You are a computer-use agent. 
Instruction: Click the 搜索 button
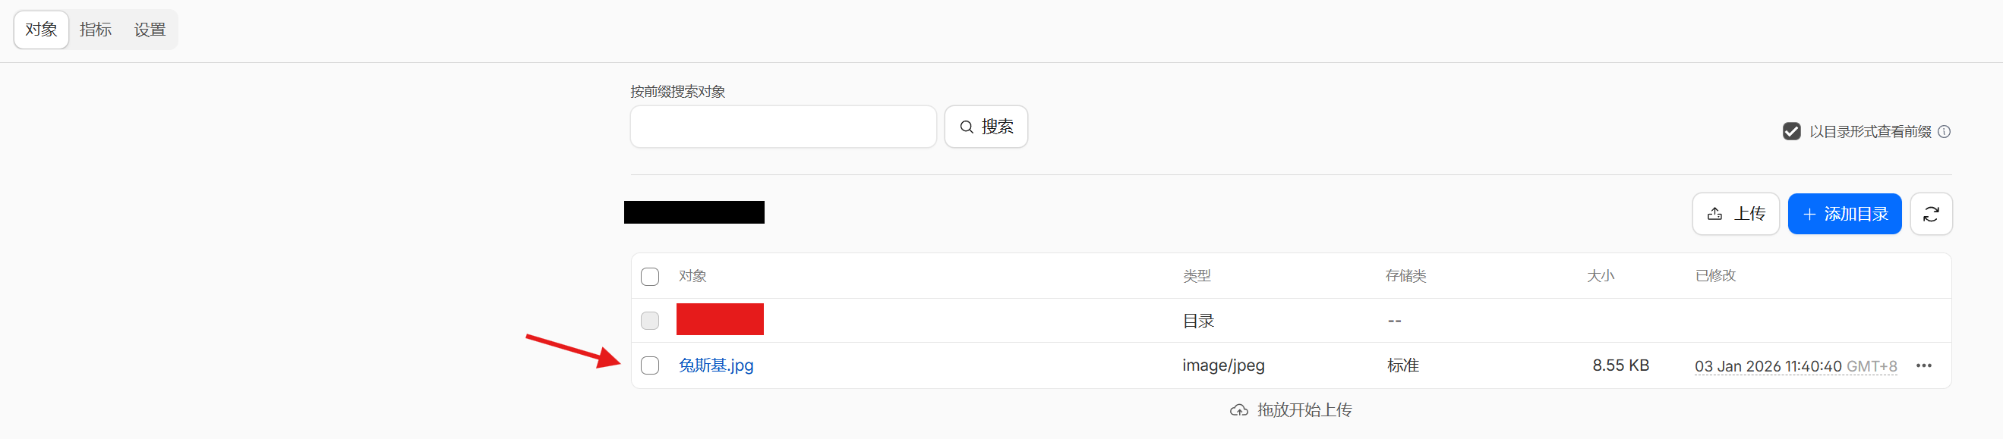pyautogui.click(x=986, y=126)
